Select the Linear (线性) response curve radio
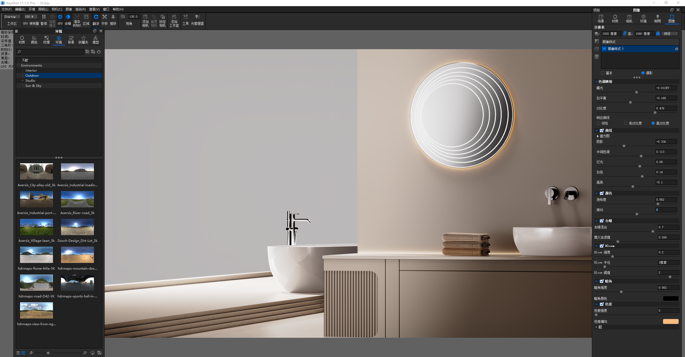 pos(598,123)
